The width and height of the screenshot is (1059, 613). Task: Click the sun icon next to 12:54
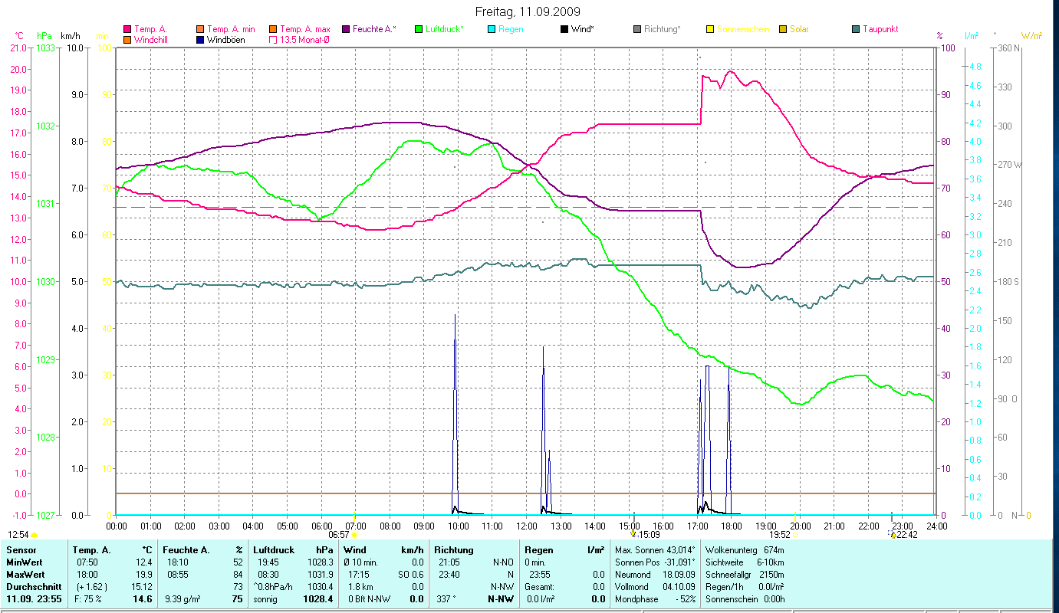[x=35, y=535]
